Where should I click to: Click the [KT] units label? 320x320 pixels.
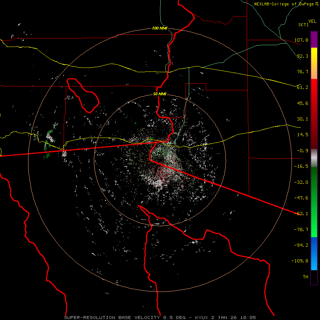(x=304, y=25)
